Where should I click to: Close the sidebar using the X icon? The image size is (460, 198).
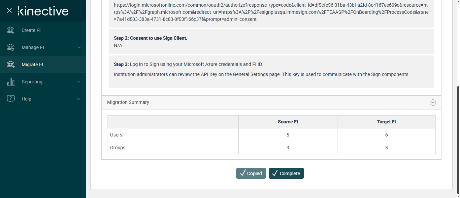coord(9,10)
